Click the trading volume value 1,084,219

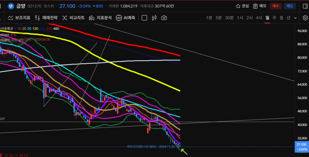128,6
